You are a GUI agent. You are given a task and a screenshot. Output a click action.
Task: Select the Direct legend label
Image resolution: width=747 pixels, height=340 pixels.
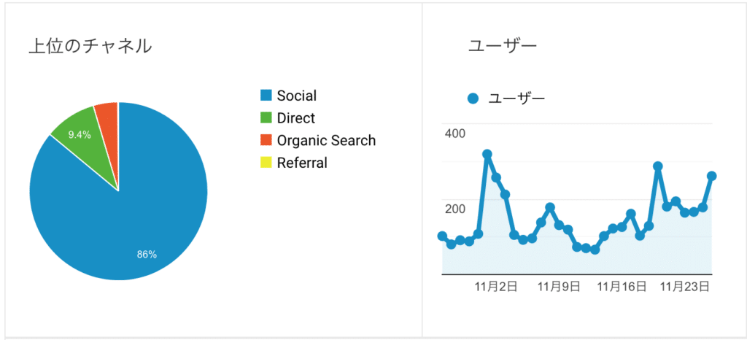(296, 117)
